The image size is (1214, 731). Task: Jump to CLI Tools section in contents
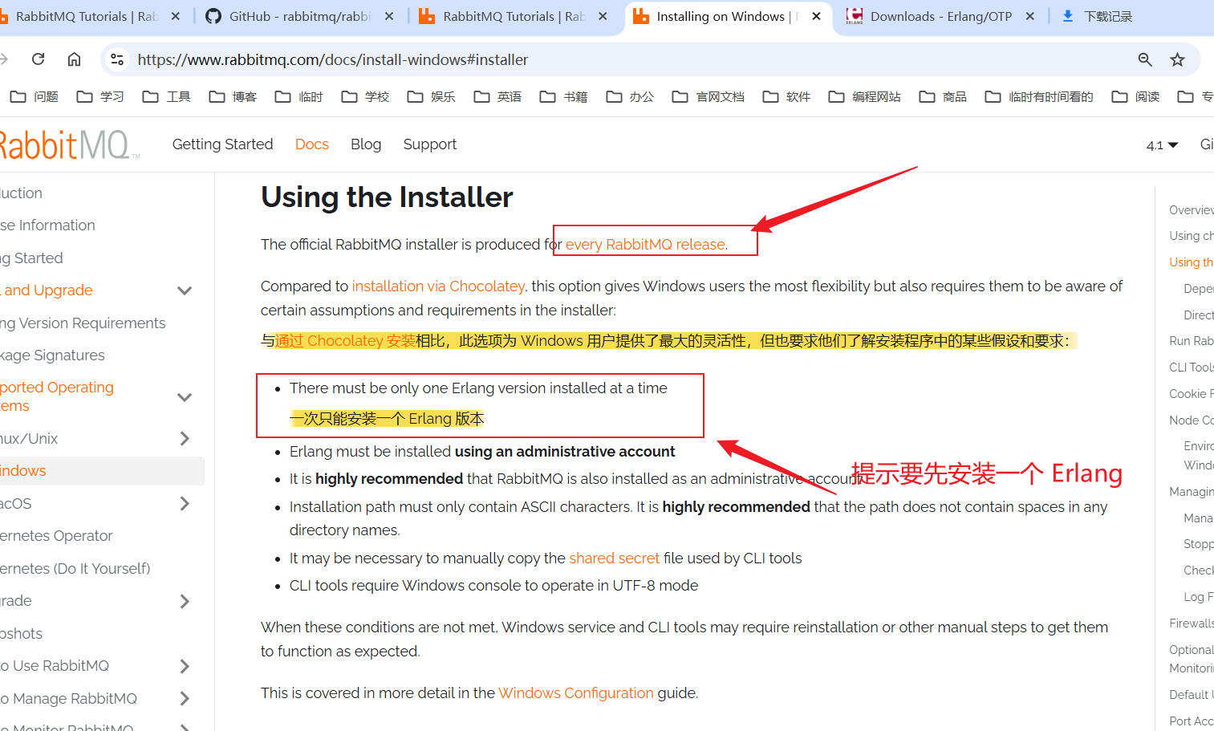click(x=1192, y=367)
